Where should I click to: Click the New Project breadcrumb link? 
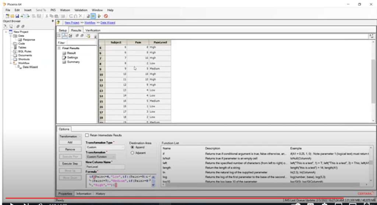pyautogui.click(x=72, y=22)
